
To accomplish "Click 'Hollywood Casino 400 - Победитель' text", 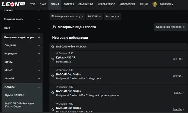I will coord(79,78).
